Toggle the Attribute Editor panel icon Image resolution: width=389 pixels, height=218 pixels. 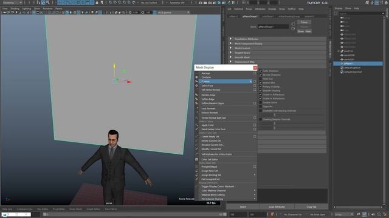(x=376, y=2)
